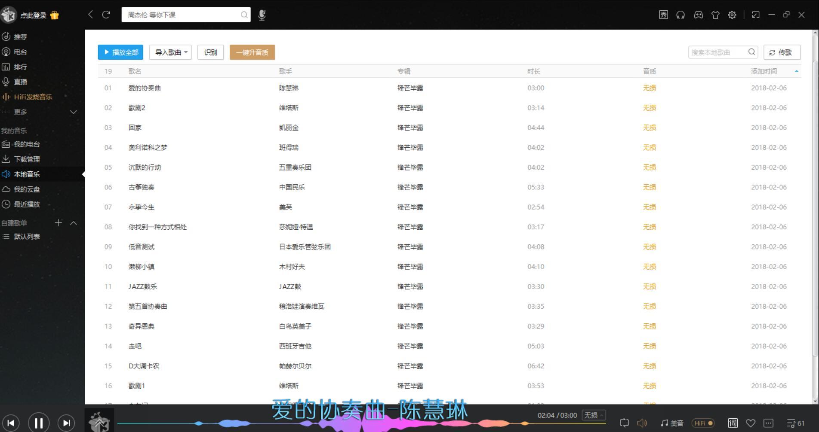
Task: Start voice search with the microphone icon
Action: [262, 15]
